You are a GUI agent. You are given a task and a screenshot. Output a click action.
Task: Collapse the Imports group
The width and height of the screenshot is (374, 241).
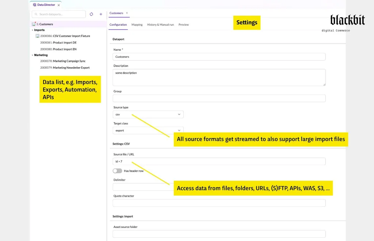point(33,30)
